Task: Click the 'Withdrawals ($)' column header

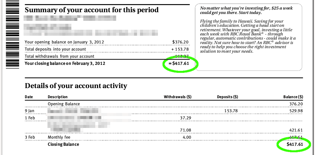Action: point(177,97)
